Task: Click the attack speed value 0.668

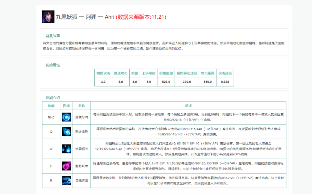Action: [x=225, y=82]
